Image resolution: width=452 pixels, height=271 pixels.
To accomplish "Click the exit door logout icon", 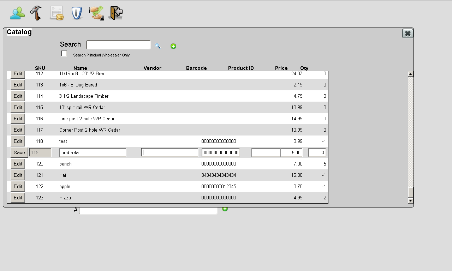I will 115,13.
